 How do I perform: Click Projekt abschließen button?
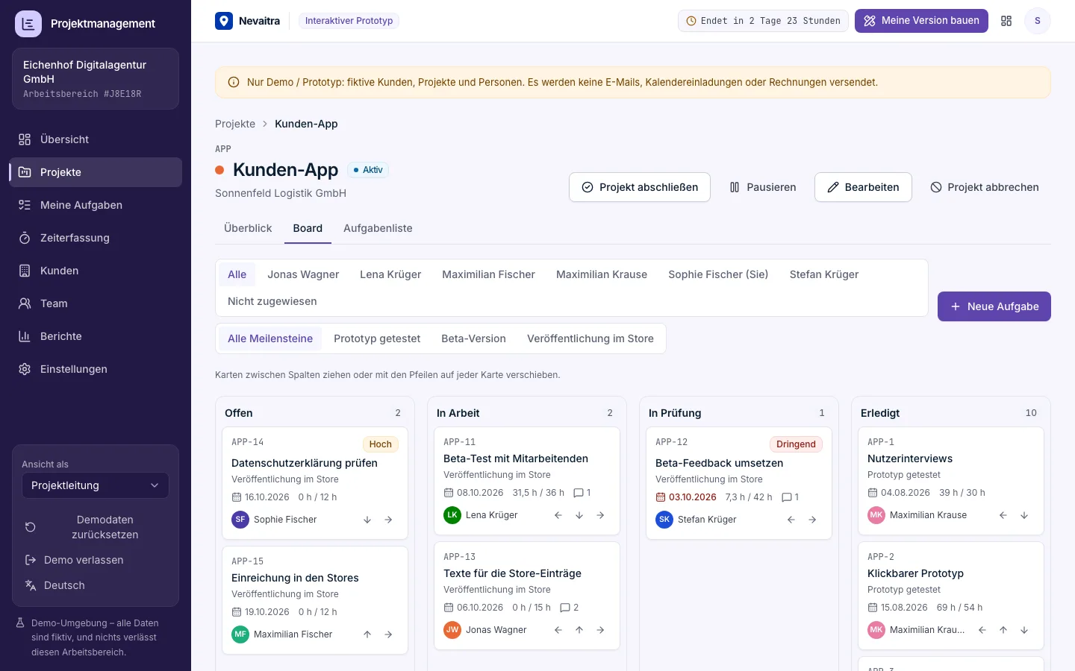pyautogui.click(x=640, y=187)
